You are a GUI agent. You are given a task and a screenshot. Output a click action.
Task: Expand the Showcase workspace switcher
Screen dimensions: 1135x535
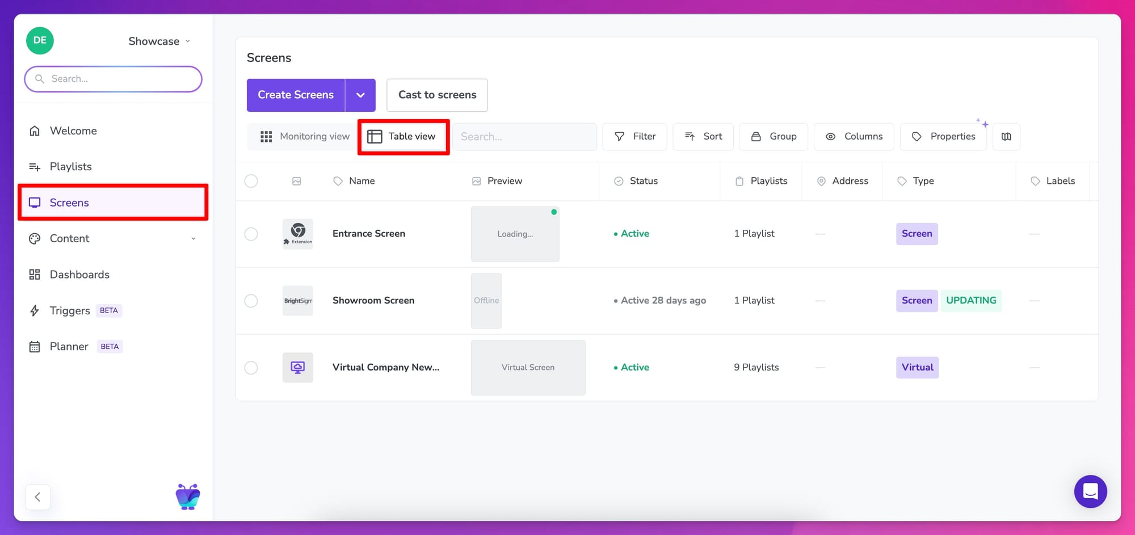pos(159,41)
